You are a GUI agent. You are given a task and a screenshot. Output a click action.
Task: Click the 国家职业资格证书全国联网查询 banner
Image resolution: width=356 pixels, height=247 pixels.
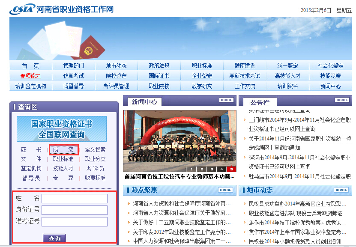coord(62,129)
